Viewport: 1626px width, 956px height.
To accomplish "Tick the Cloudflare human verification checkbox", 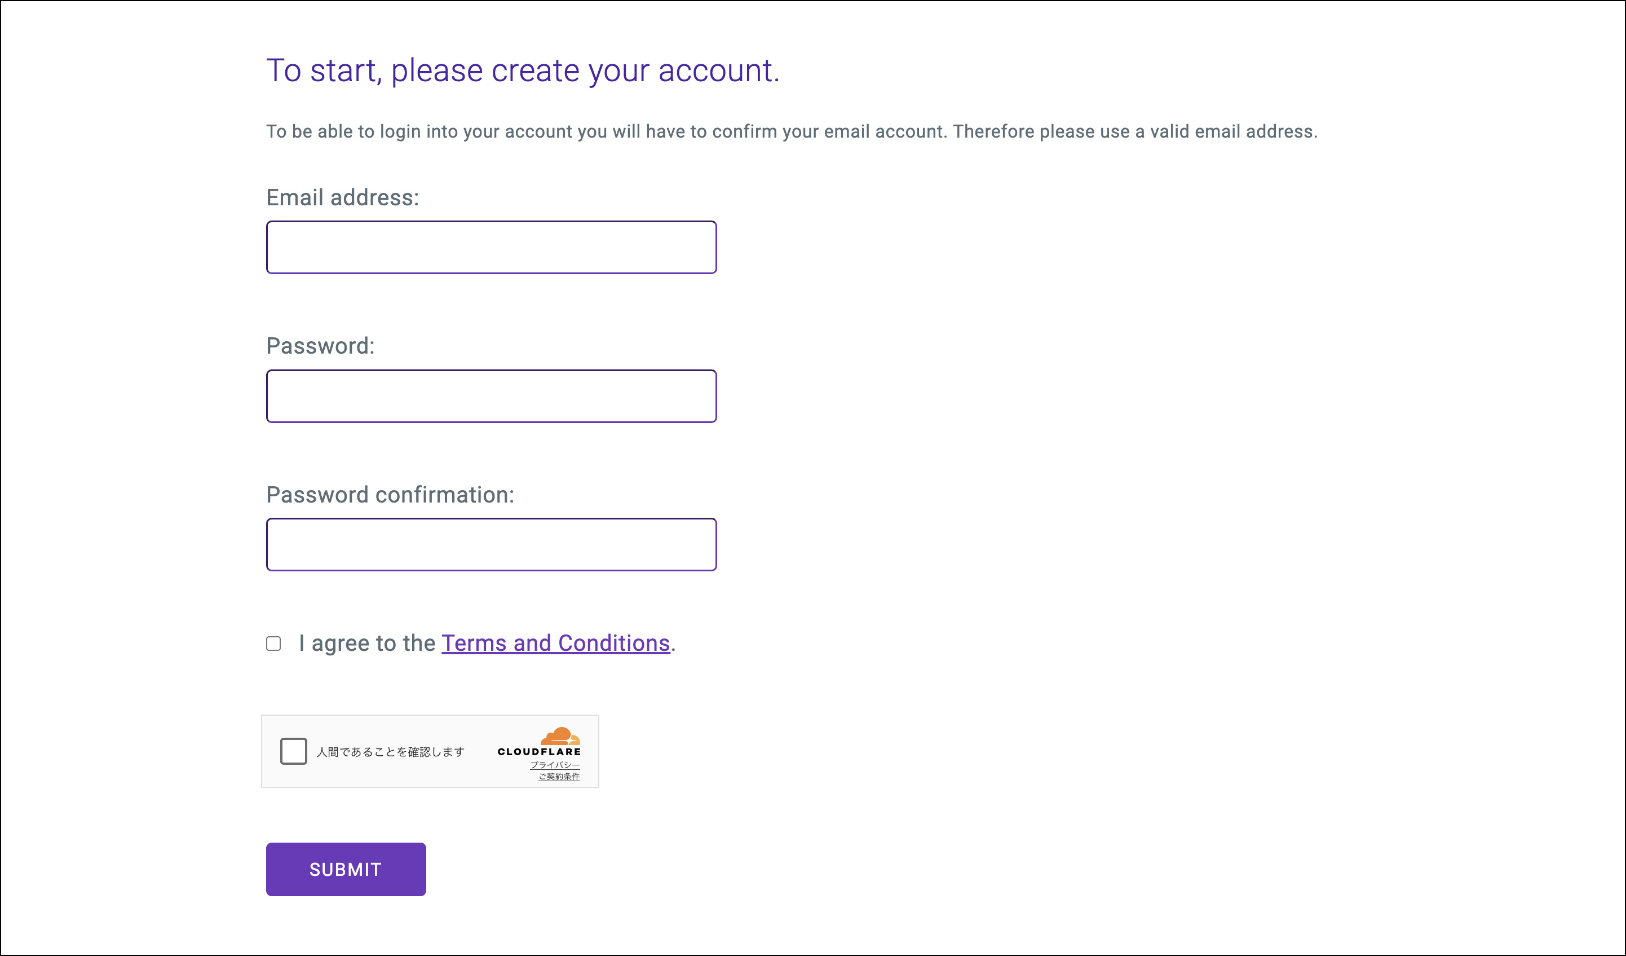I will click(x=294, y=751).
